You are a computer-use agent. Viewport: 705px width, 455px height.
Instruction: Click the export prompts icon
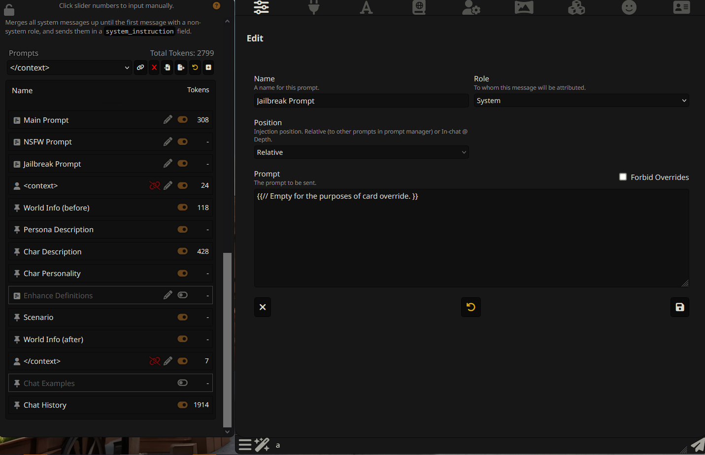point(181,68)
